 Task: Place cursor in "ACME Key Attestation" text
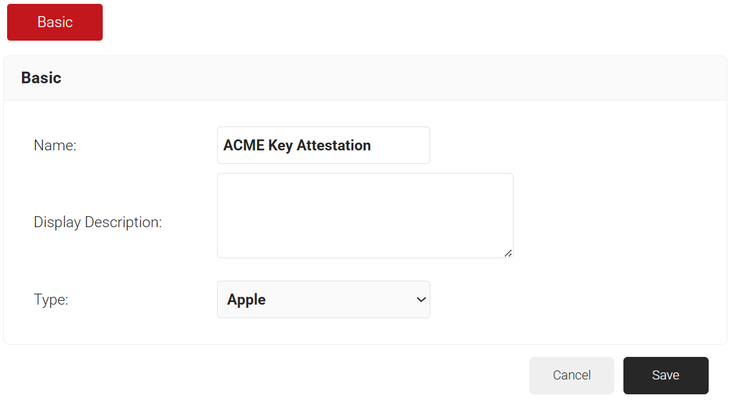(297, 145)
